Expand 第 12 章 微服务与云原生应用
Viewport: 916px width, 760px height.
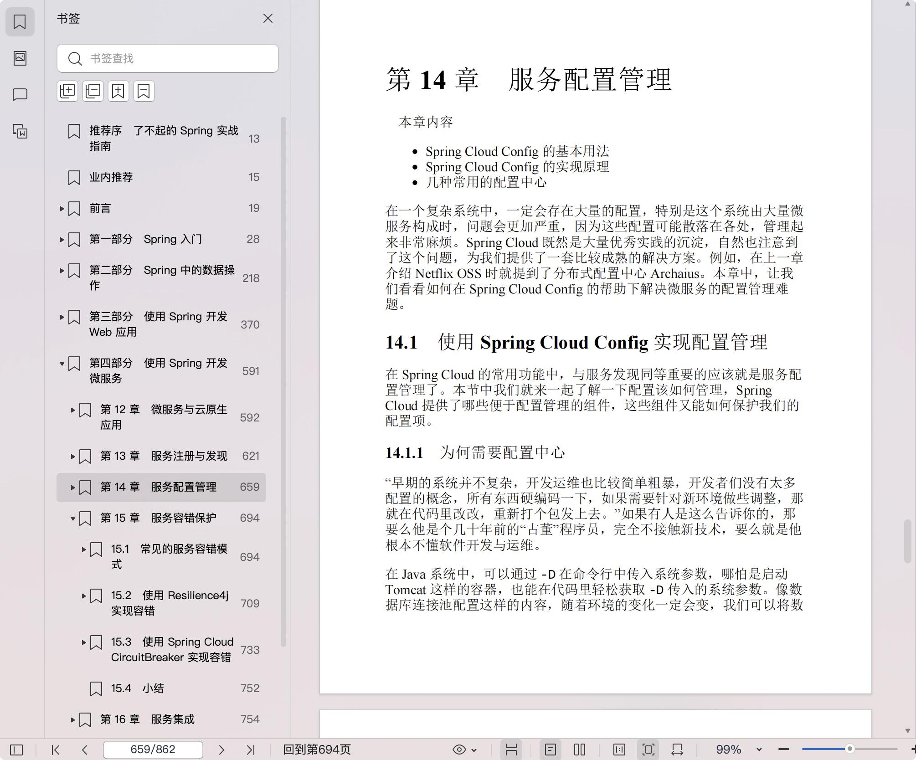pyautogui.click(x=73, y=410)
